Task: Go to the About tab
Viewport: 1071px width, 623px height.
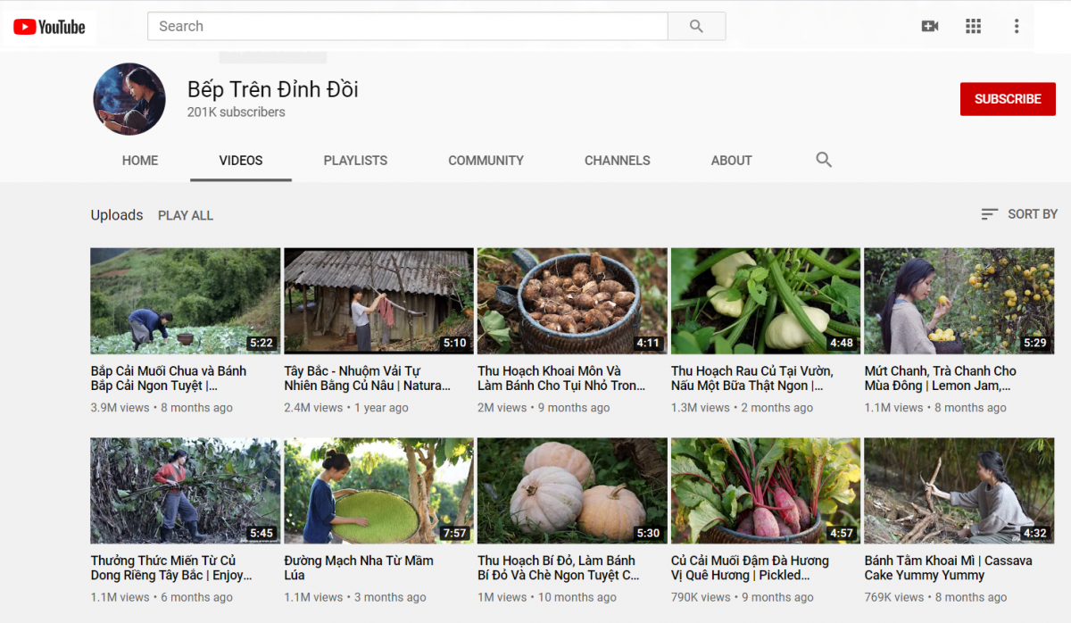Action: [731, 161]
